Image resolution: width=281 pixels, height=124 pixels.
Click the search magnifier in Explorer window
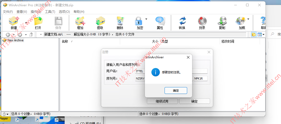click(272, 34)
